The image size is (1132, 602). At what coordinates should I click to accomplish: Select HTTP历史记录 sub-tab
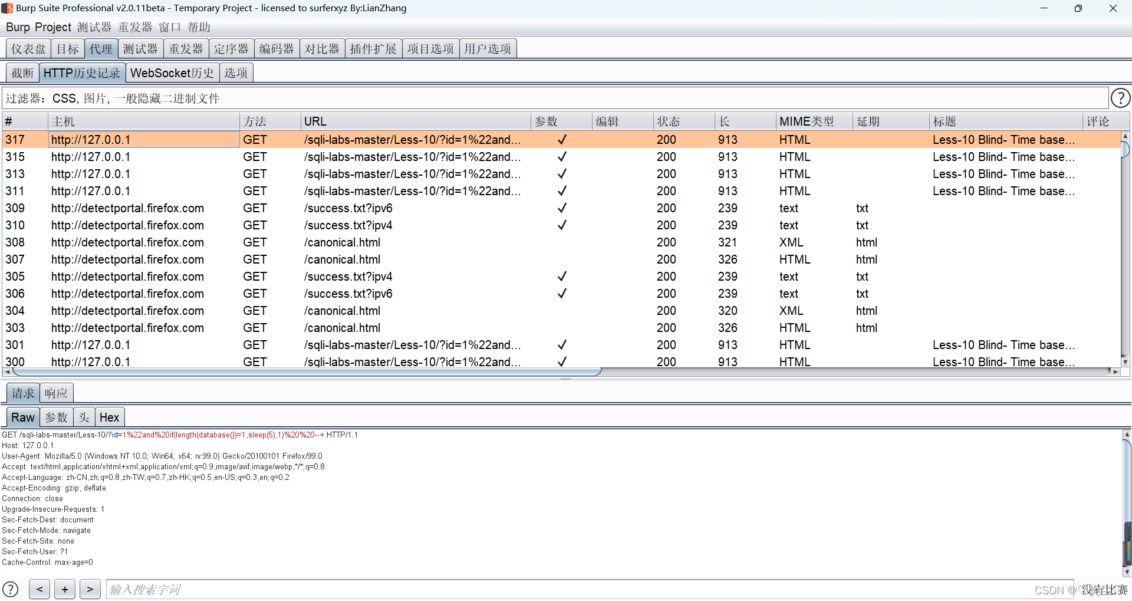point(82,73)
